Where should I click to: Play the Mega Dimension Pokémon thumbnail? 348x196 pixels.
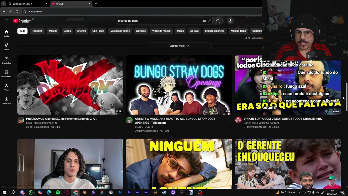(70, 85)
